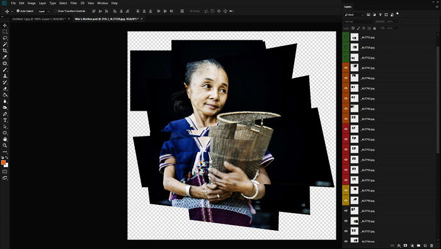Open the Layer menu
Viewport: 441px width, 249px height.
point(42,3)
